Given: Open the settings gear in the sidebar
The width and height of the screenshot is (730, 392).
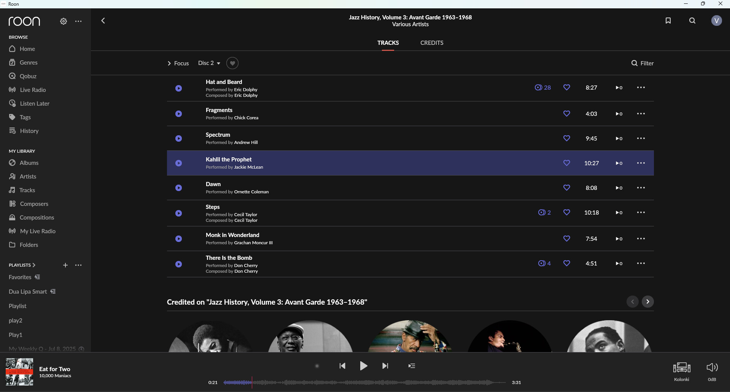Looking at the screenshot, I should point(64,21).
